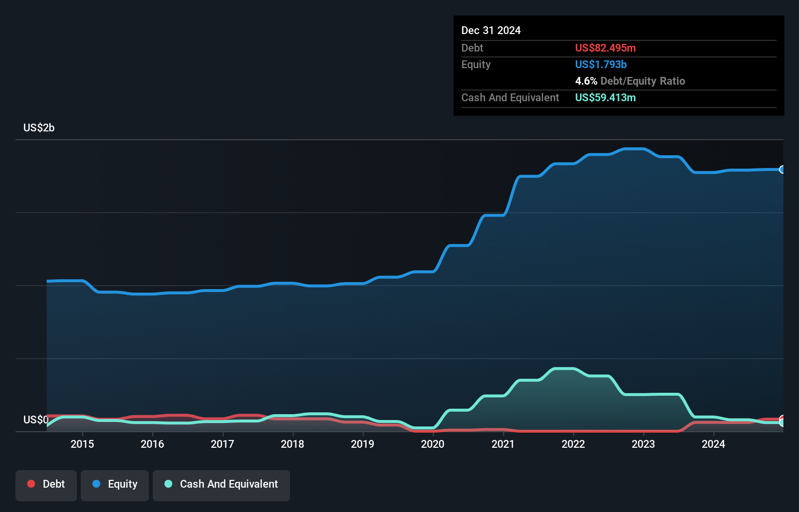The image size is (799, 512).
Task: Click the US$0 y-axis label
Action: pyautogui.click(x=36, y=420)
